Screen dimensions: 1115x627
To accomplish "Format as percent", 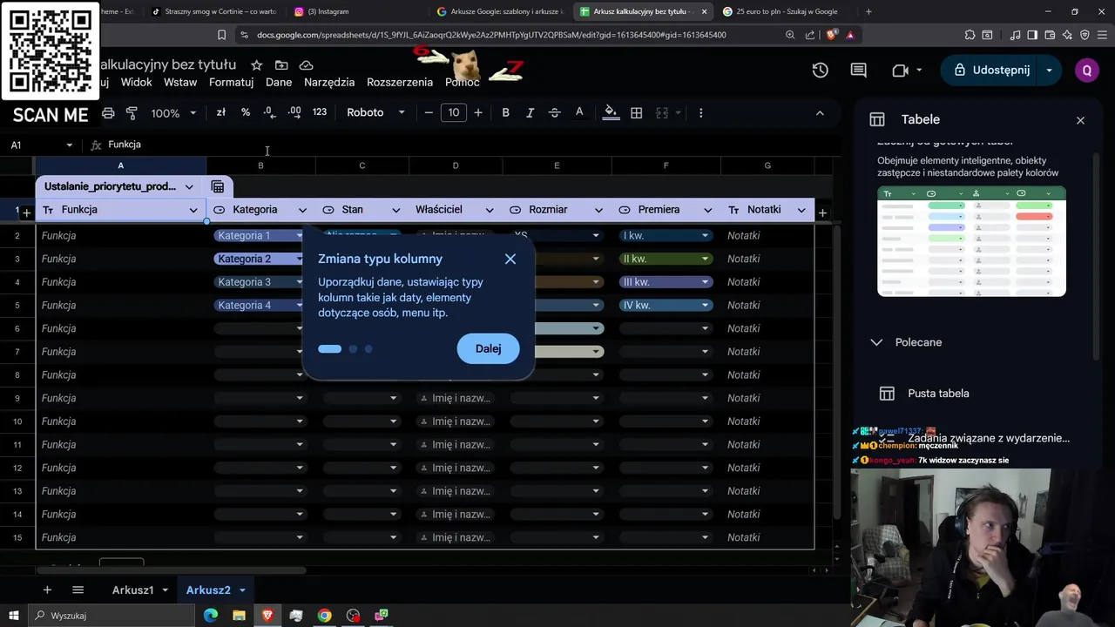I will click(x=246, y=112).
